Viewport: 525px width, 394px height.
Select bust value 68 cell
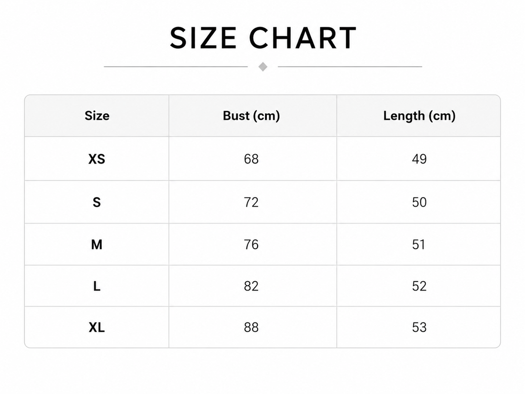pyautogui.click(x=253, y=159)
